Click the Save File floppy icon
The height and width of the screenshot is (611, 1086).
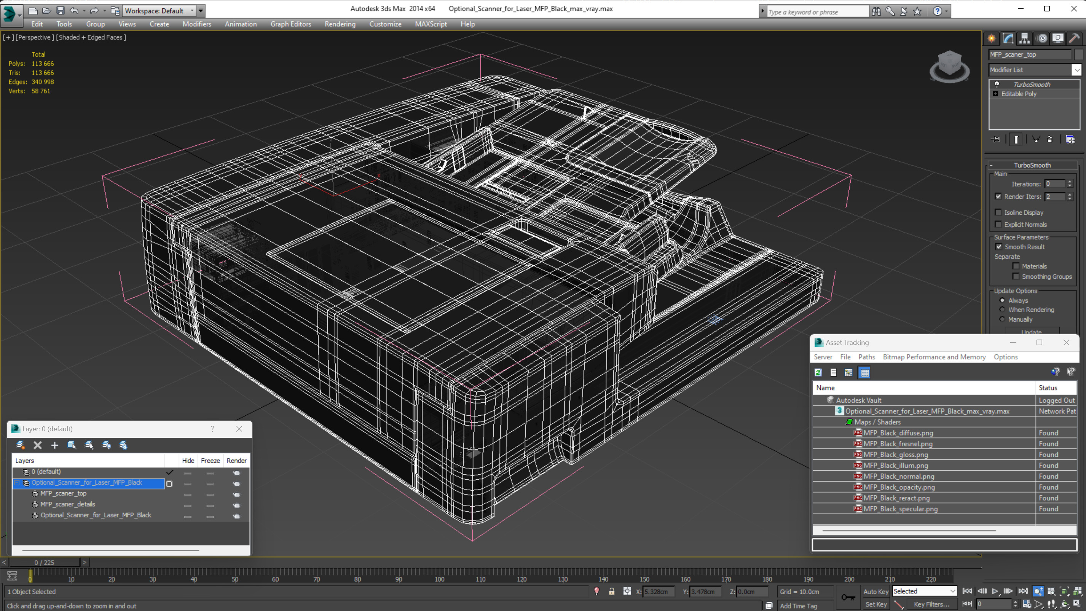pos(60,11)
